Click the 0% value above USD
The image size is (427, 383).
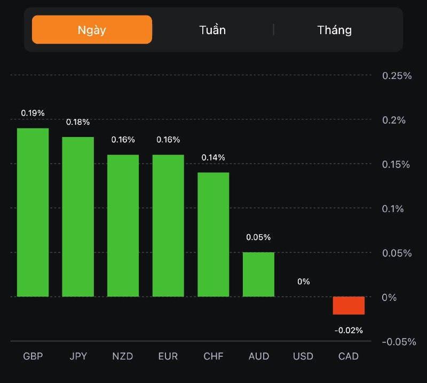pyautogui.click(x=304, y=281)
